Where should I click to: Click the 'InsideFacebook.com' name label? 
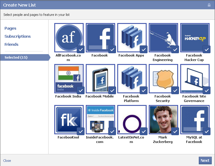[100, 139]
